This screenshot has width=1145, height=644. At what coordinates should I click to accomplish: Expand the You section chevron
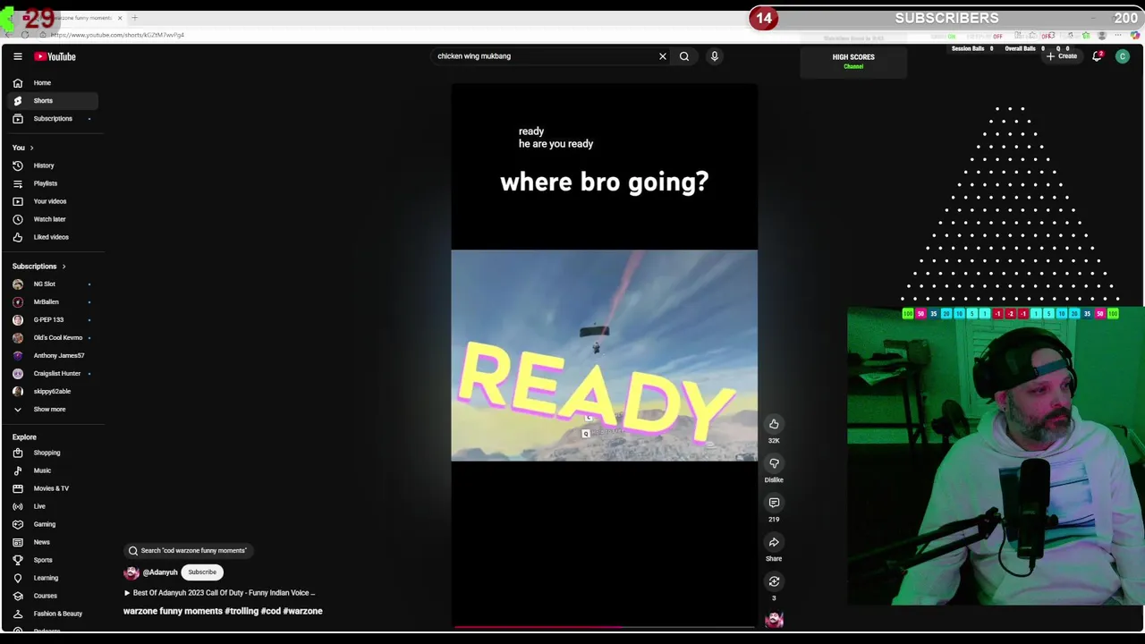point(31,148)
